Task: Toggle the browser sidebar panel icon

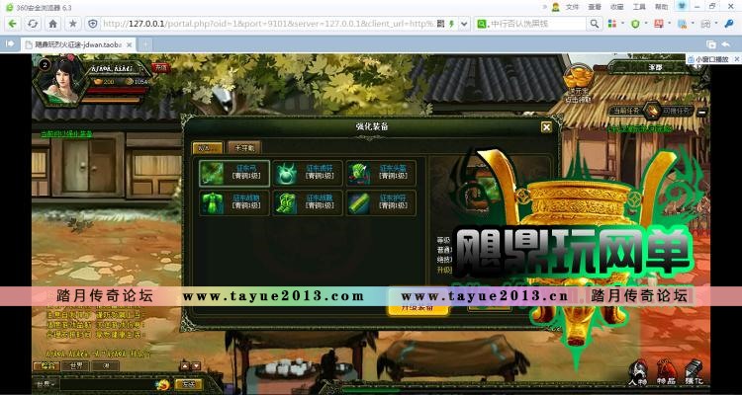Action: tap(10, 43)
